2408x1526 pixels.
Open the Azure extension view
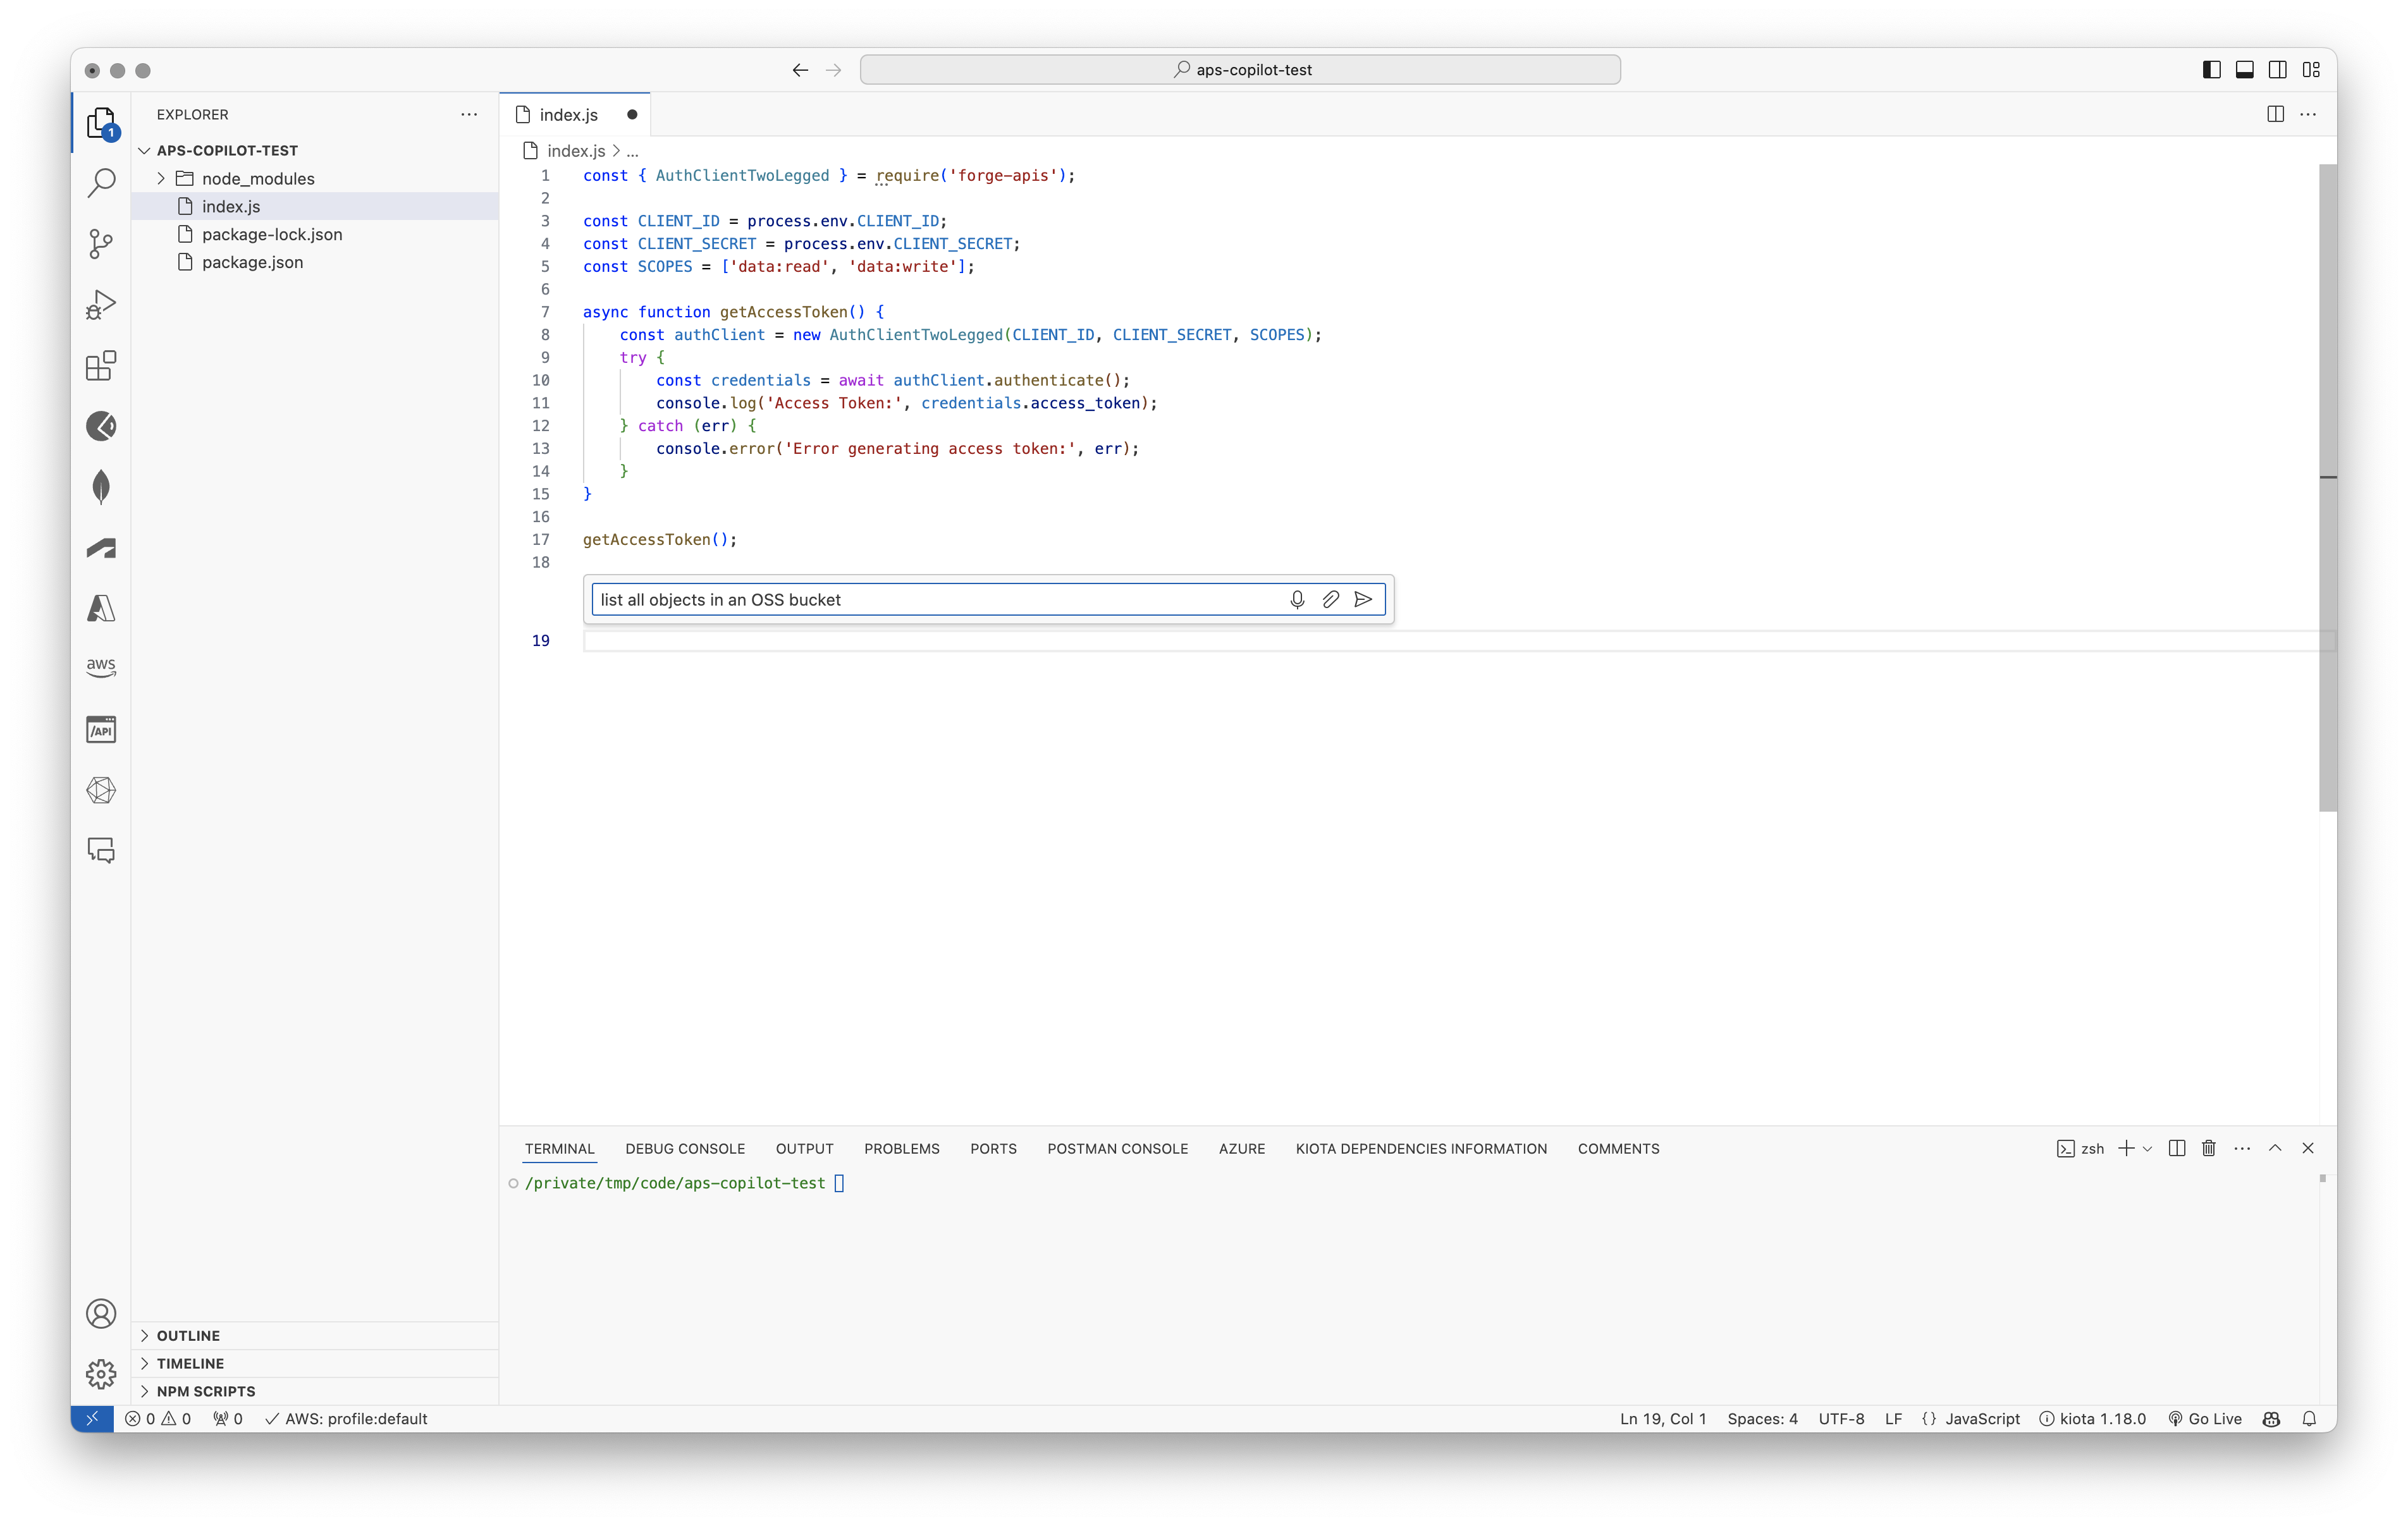[x=101, y=608]
